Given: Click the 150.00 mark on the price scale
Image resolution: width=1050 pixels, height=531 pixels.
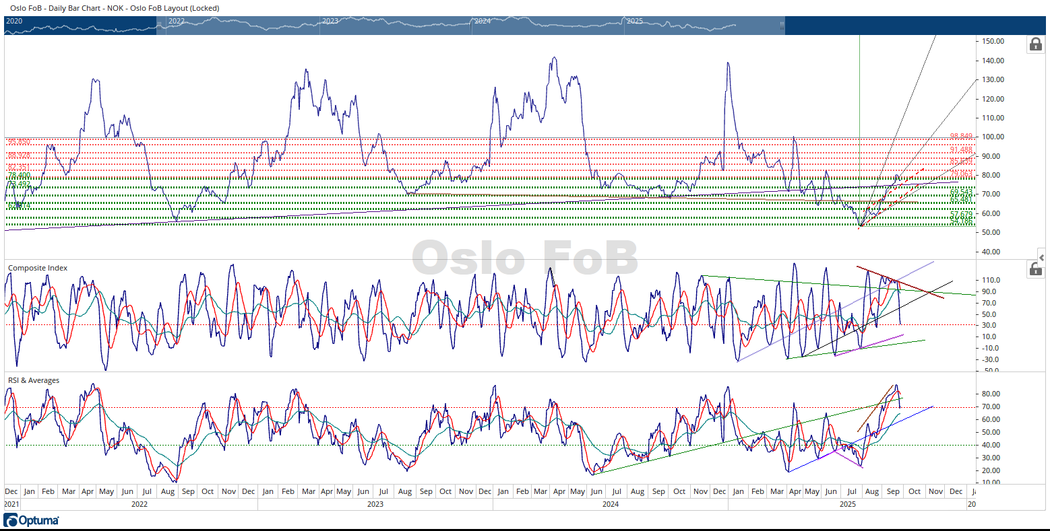Looking at the screenshot, I should pos(993,41).
